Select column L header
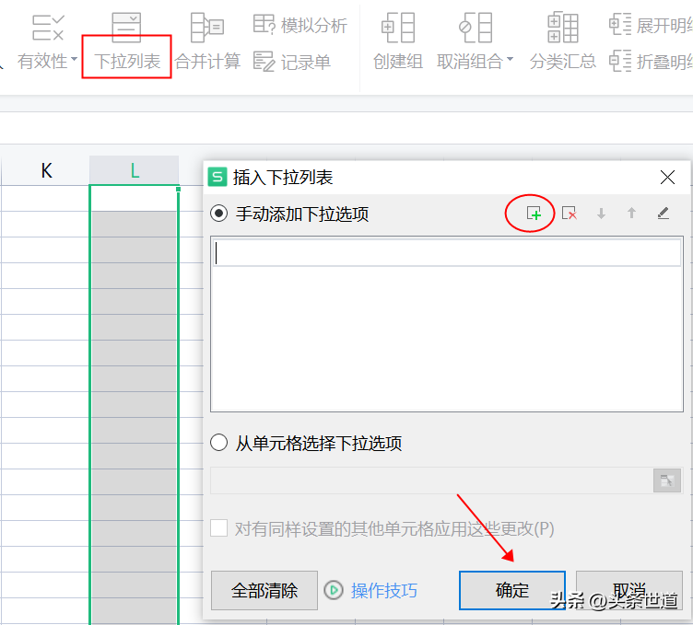 tap(135, 170)
